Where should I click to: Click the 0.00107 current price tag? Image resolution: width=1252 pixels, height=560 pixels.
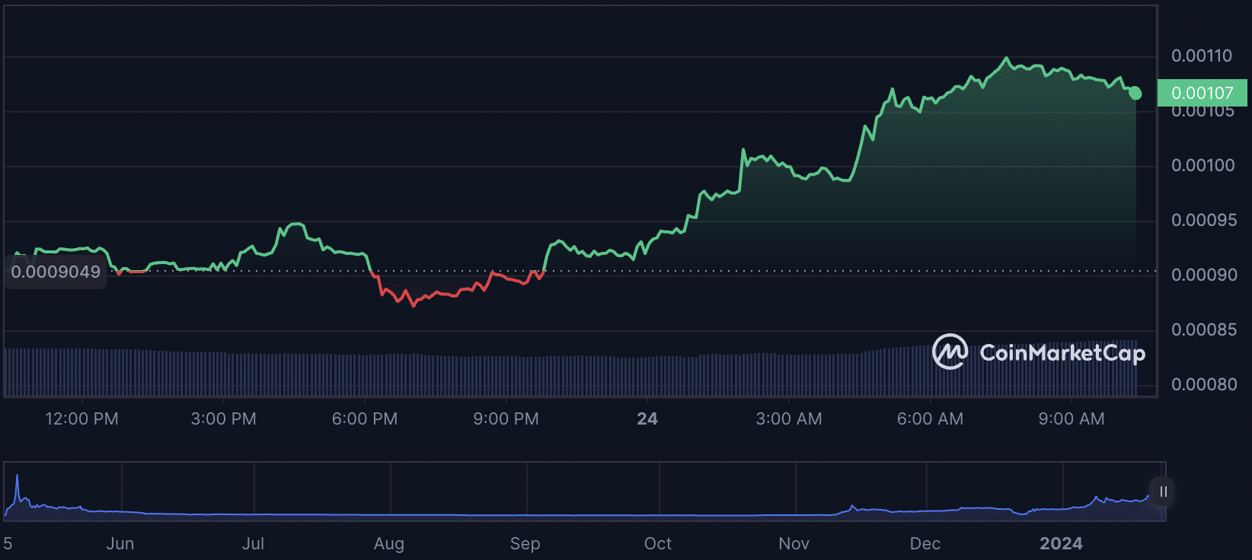[1202, 93]
